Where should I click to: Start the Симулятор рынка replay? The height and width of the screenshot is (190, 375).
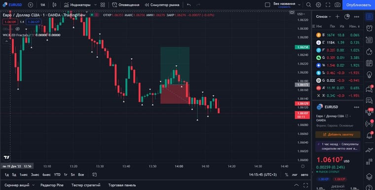pos(162,5)
